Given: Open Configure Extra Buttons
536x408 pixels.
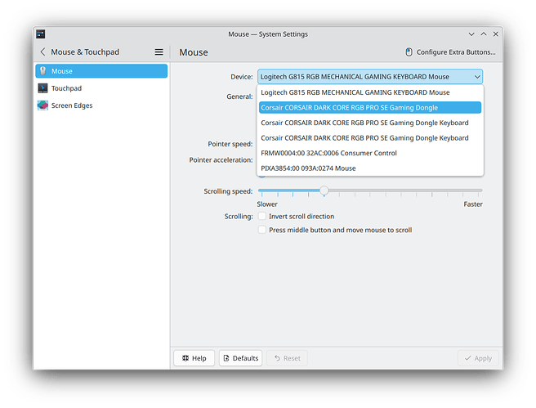Looking at the screenshot, I should click(x=450, y=52).
